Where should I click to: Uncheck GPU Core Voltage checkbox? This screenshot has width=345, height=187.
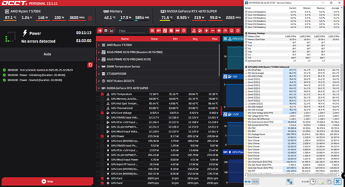[x=102, y=113]
